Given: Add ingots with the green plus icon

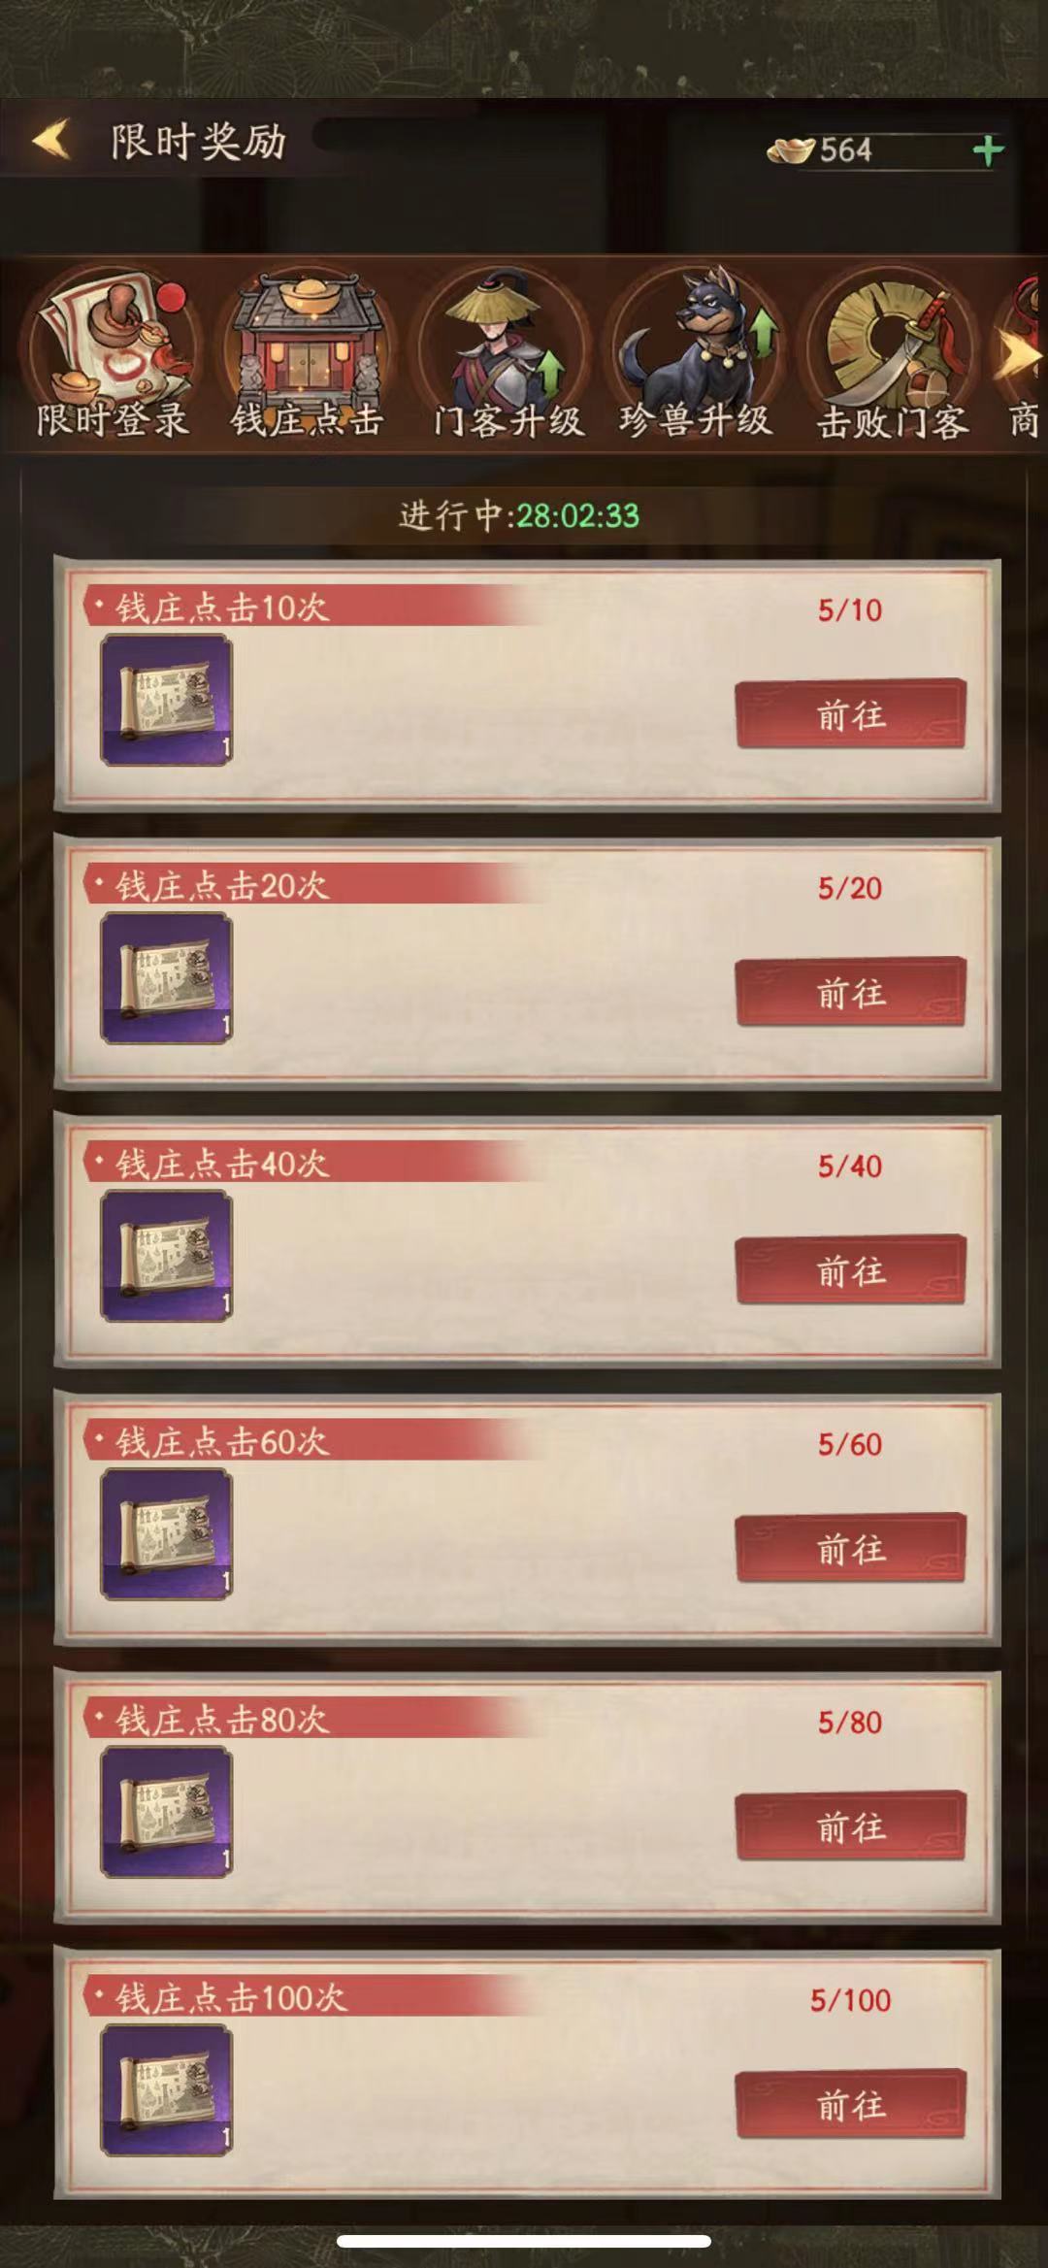Looking at the screenshot, I should click(x=988, y=150).
